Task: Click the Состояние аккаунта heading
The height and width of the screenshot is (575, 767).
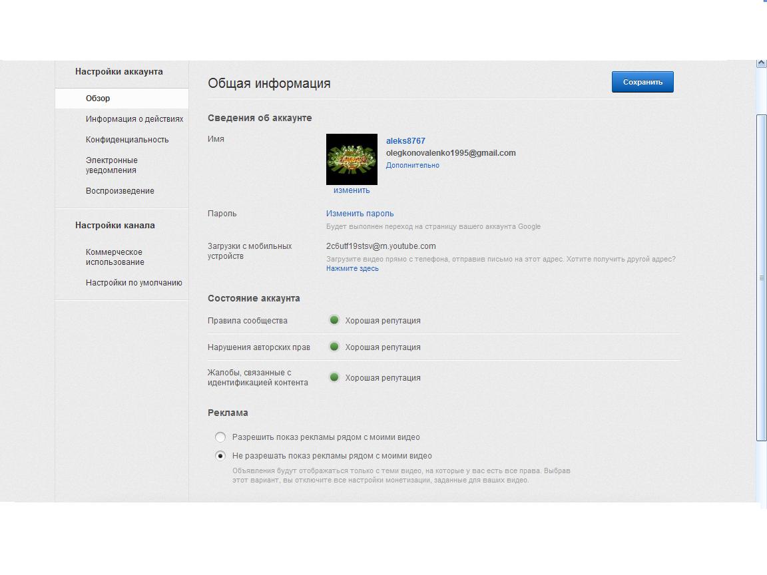Action: click(x=254, y=298)
